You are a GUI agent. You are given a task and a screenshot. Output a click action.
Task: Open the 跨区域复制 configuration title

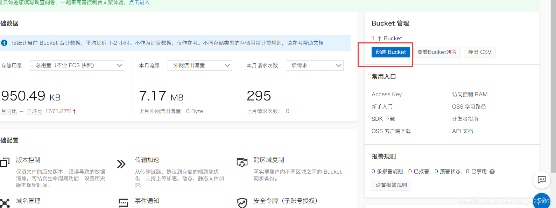[x=269, y=160]
